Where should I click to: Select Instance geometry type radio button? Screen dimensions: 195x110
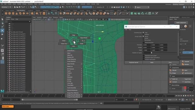(143, 34)
